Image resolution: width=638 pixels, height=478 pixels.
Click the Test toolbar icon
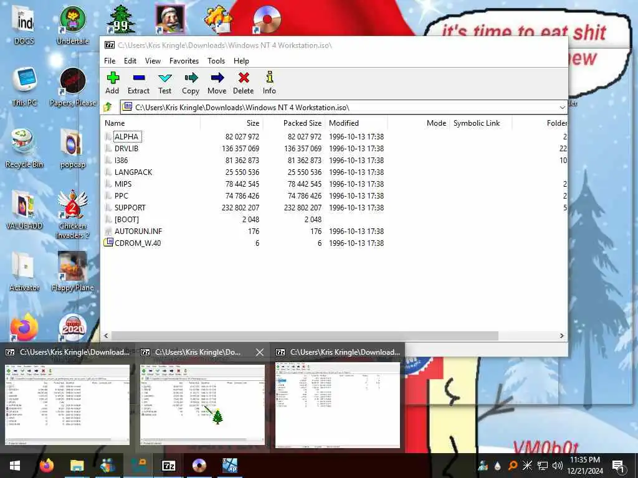[164, 83]
